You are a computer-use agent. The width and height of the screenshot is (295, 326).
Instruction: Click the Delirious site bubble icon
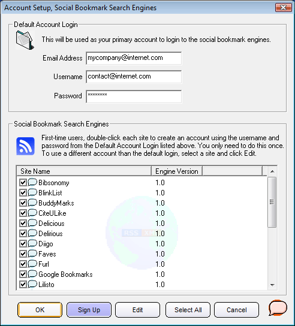pyautogui.click(x=32, y=233)
